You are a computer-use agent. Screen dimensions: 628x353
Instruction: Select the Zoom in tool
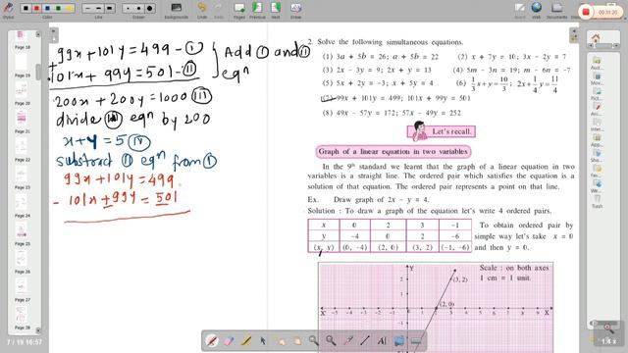point(314,340)
